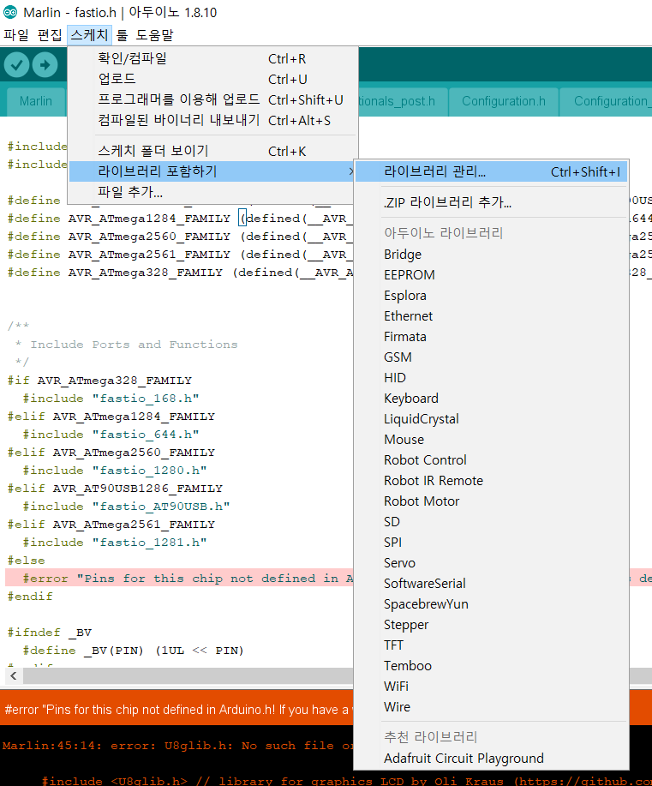Open 라이브러리 관리... dialog
The width and height of the screenshot is (652, 786).
[x=491, y=172]
